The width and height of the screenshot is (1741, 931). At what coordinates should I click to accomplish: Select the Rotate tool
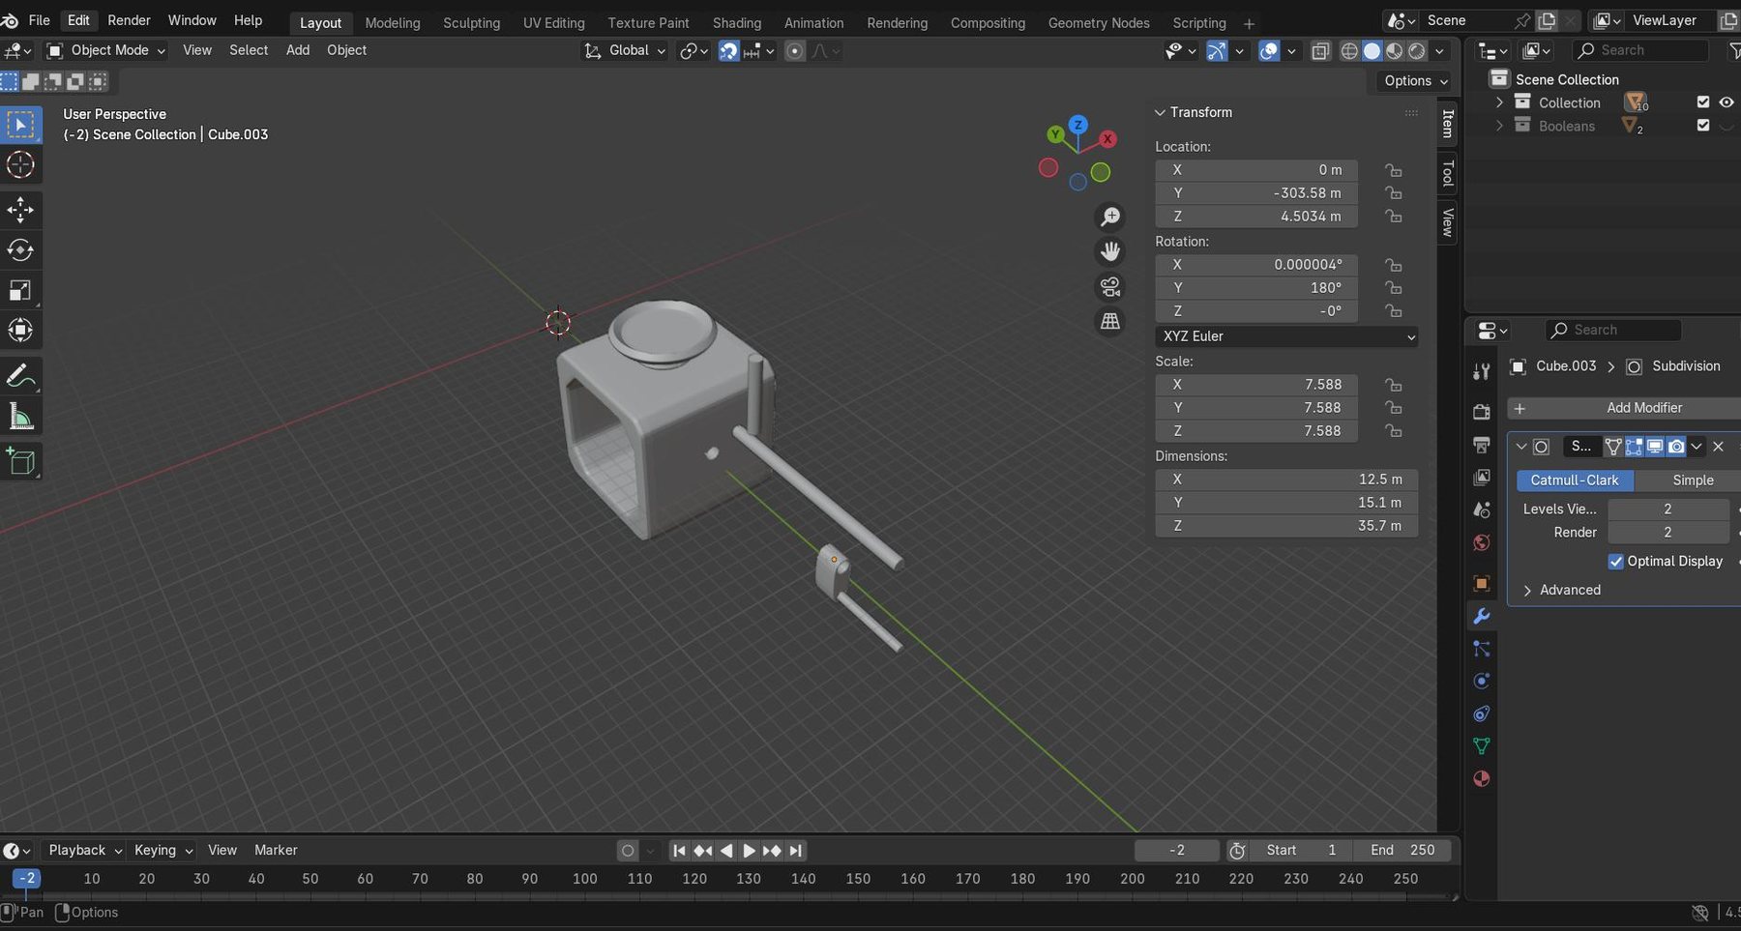(20, 250)
